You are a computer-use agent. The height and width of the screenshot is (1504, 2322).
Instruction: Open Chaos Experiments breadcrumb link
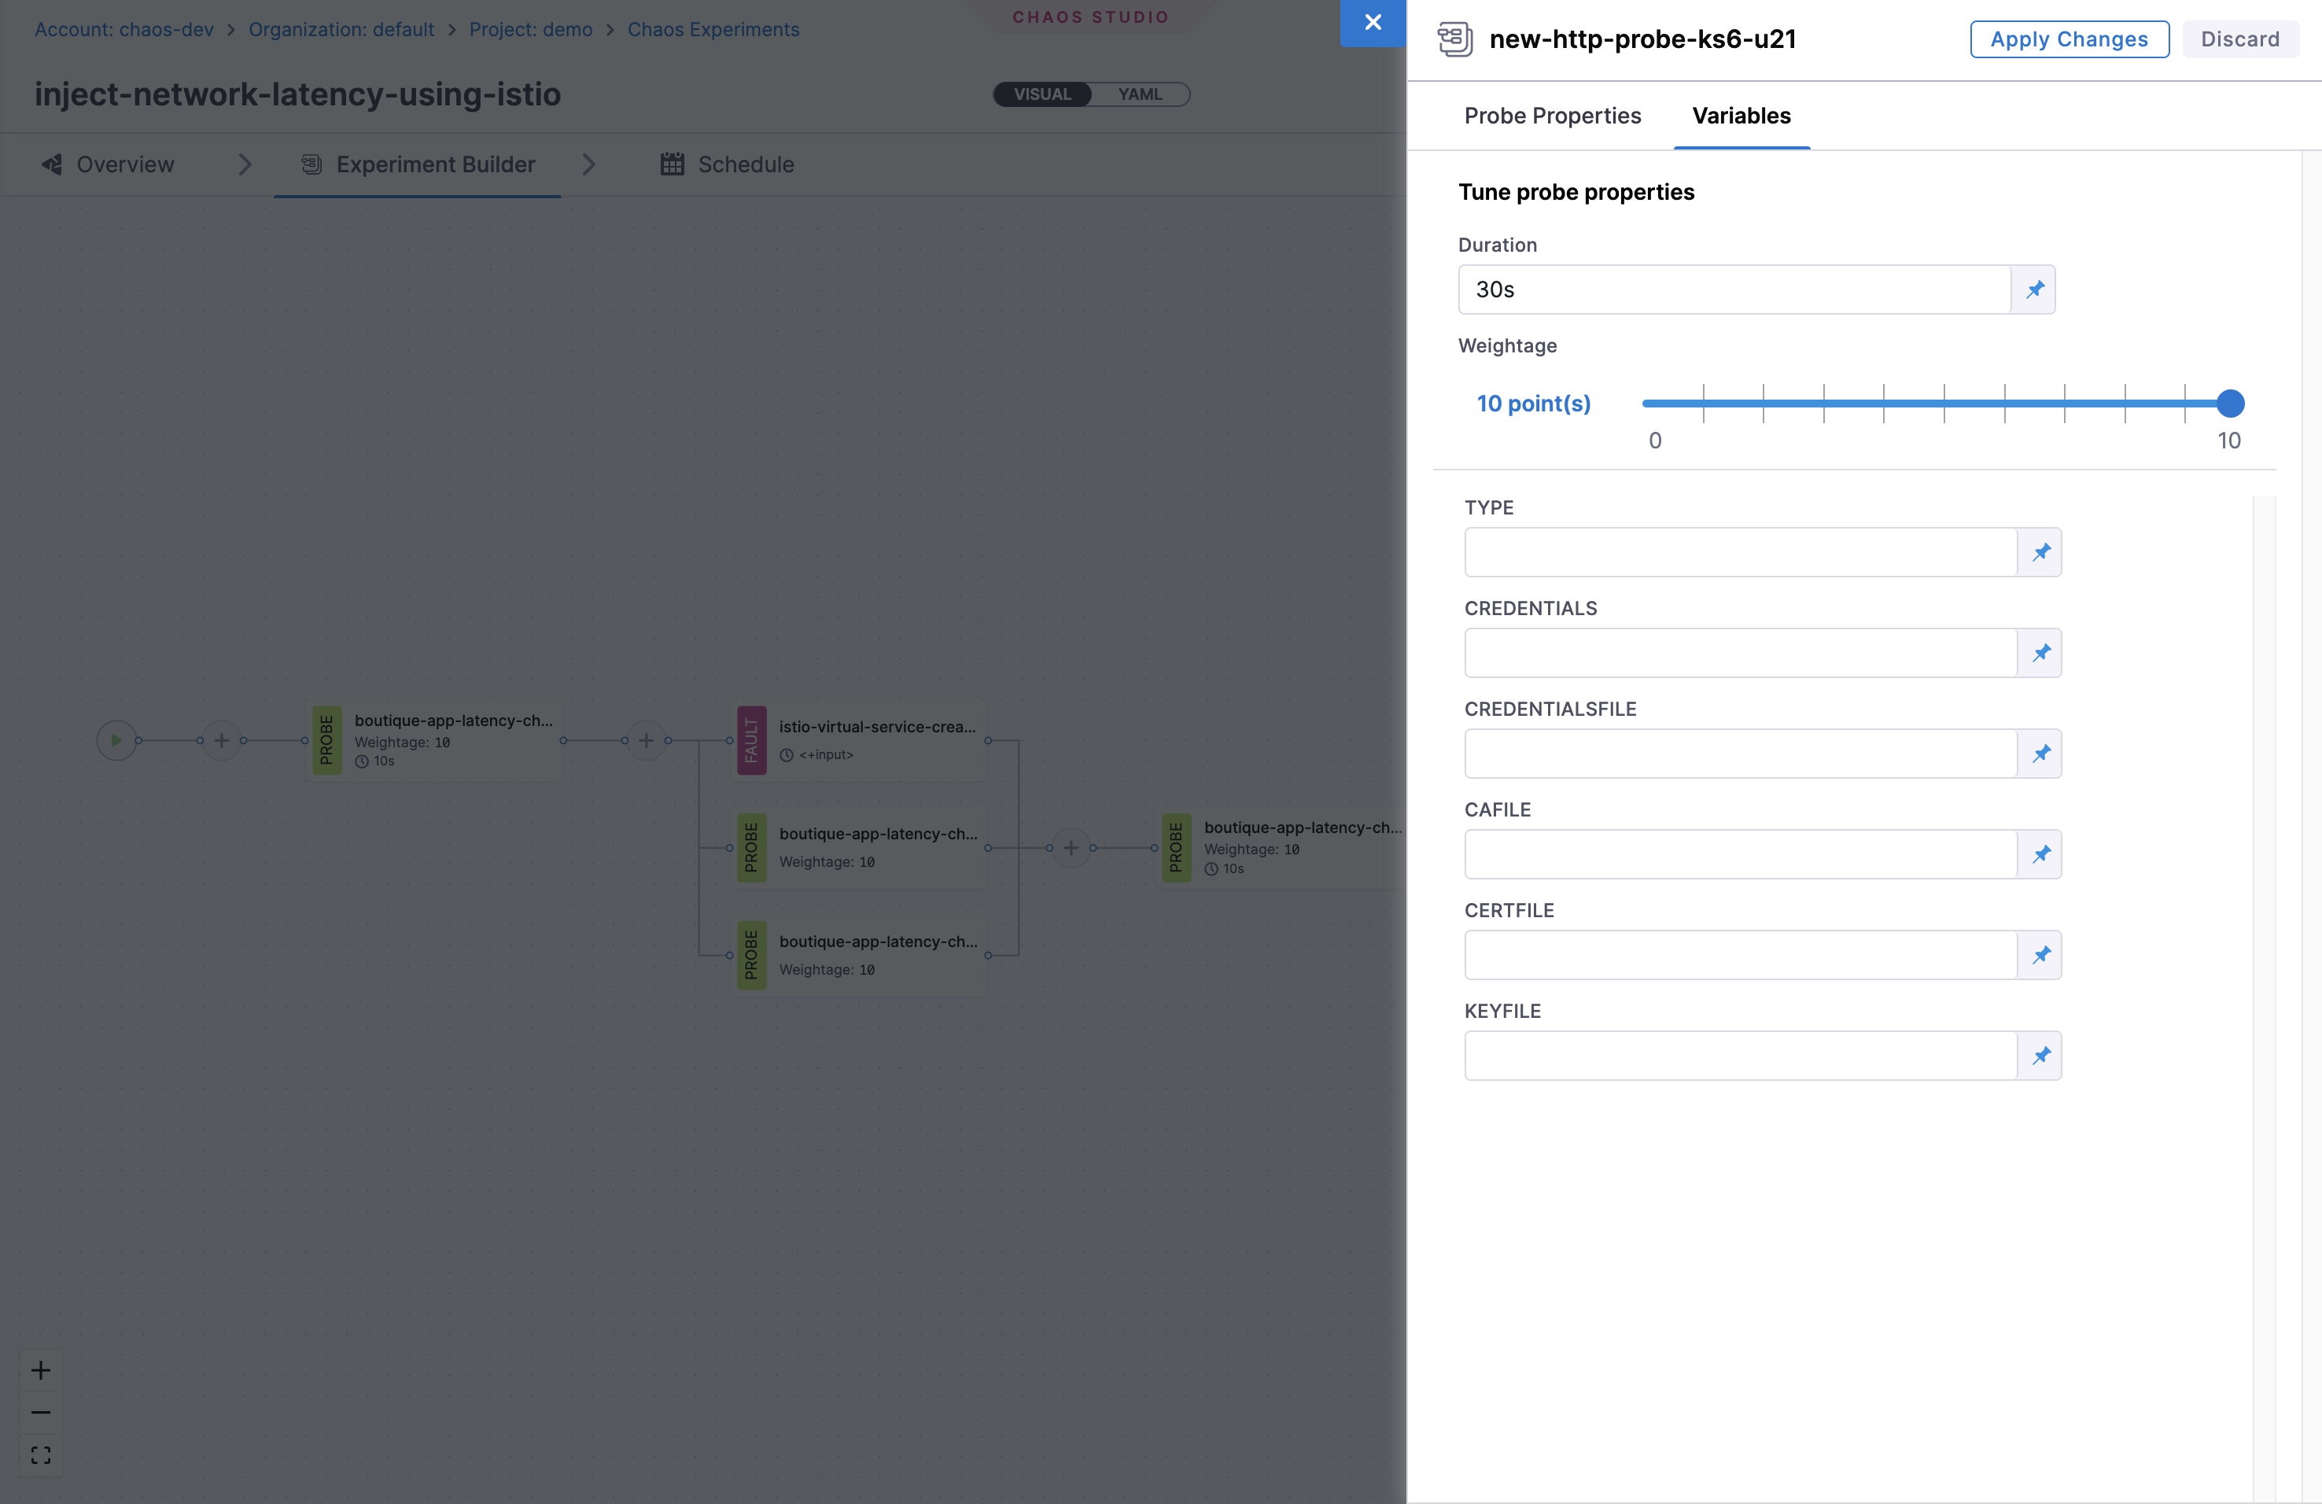pos(713,29)
